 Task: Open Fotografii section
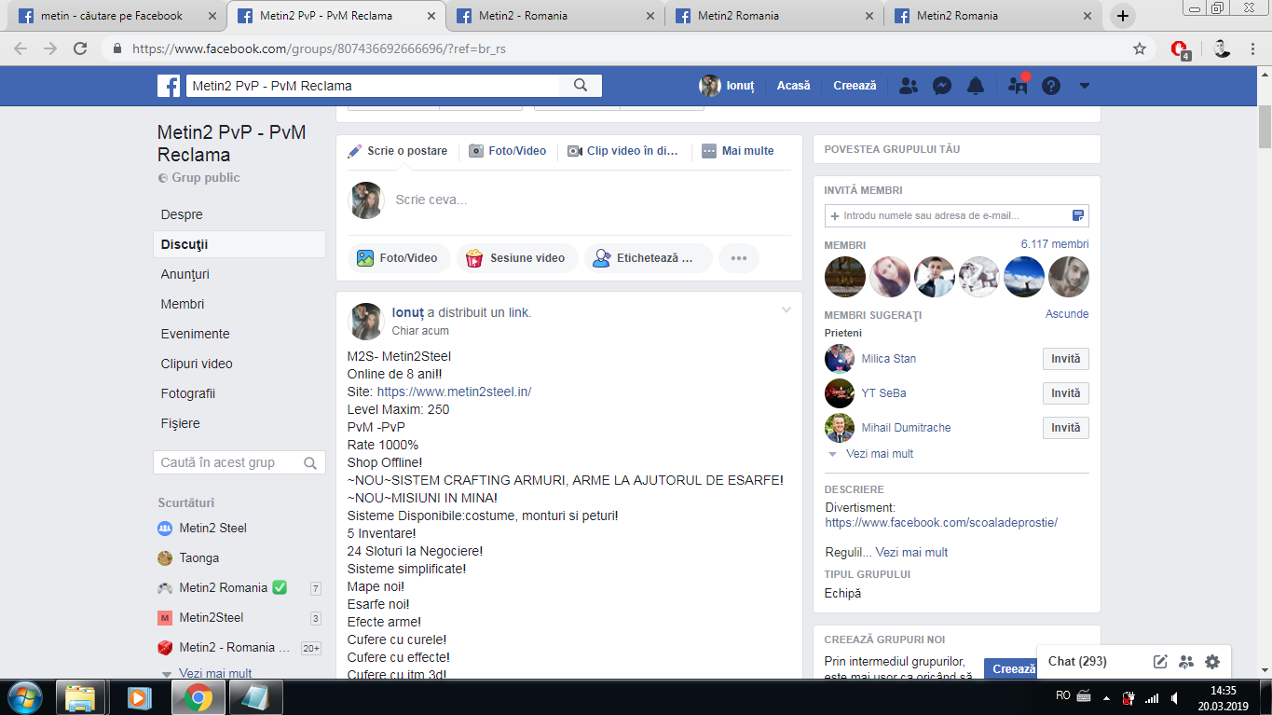click(188, 393)
